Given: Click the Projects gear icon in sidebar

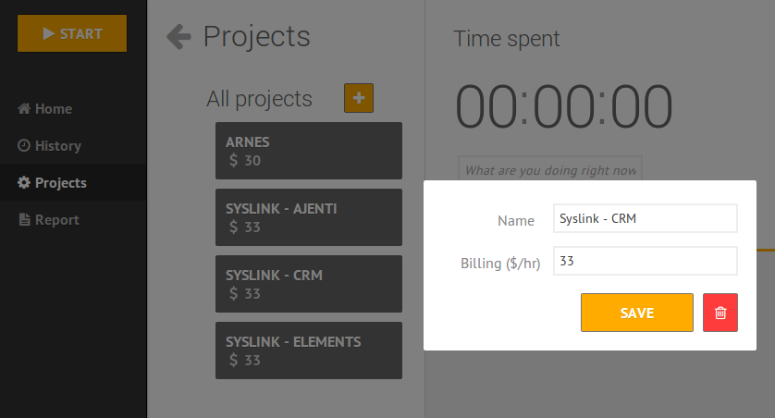Looking at the screenshot, I should tap(24, 183).
